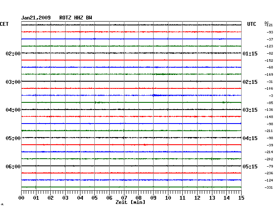This screenshot has width=275, height=209.
Task: Click the 01:15 UTC time label
Action: click(x=250, y=53)
